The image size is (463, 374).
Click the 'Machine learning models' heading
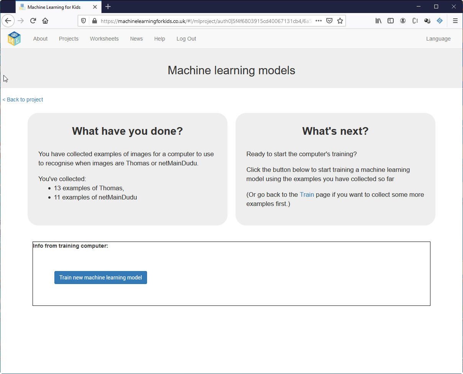(x=231, y=70)
